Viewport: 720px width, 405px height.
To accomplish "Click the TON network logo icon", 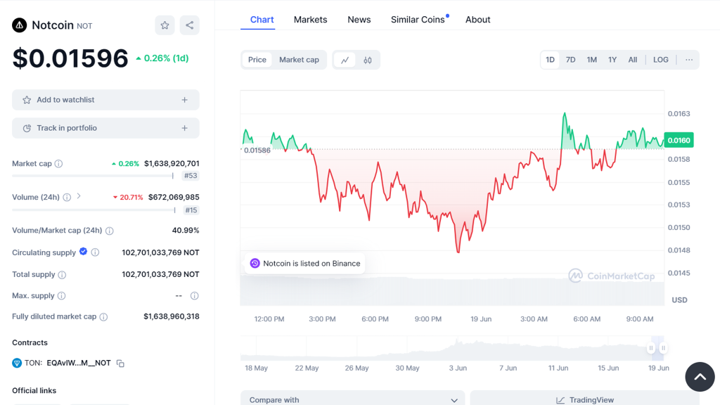I will coord(17,364).
